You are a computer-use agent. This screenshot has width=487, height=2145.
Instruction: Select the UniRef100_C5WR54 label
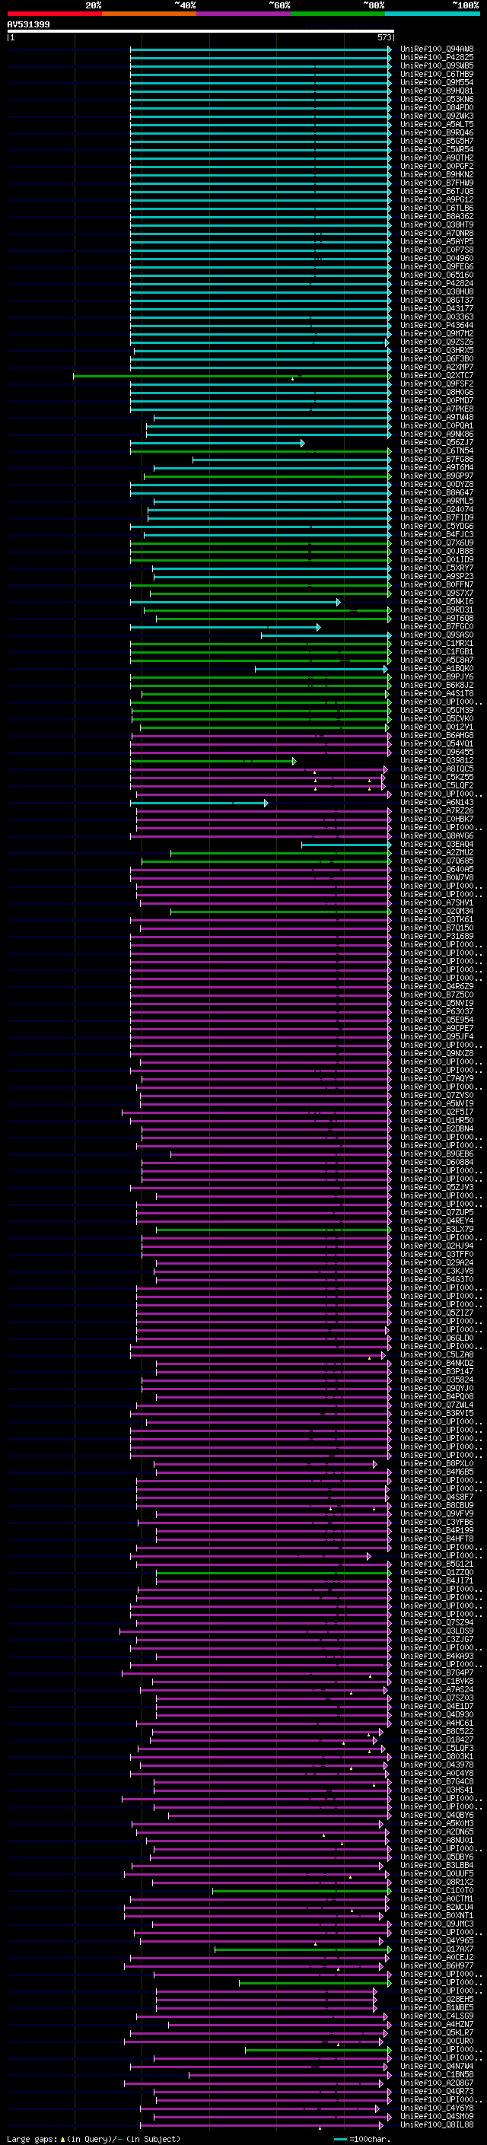(x=437, y=149)
